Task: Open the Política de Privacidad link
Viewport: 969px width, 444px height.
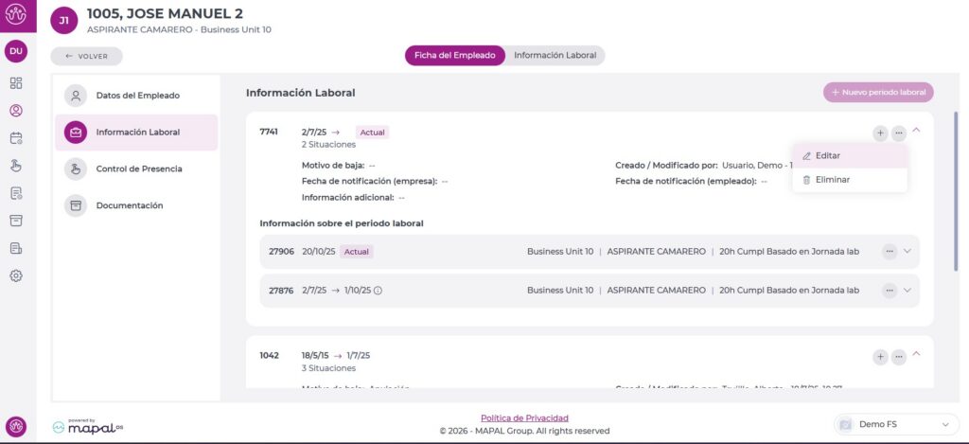Action: [x=524, y=417]
